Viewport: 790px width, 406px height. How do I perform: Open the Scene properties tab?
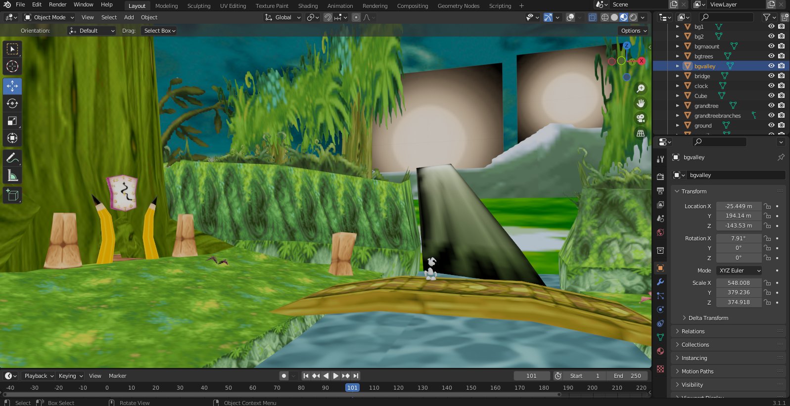pos(660,218)
